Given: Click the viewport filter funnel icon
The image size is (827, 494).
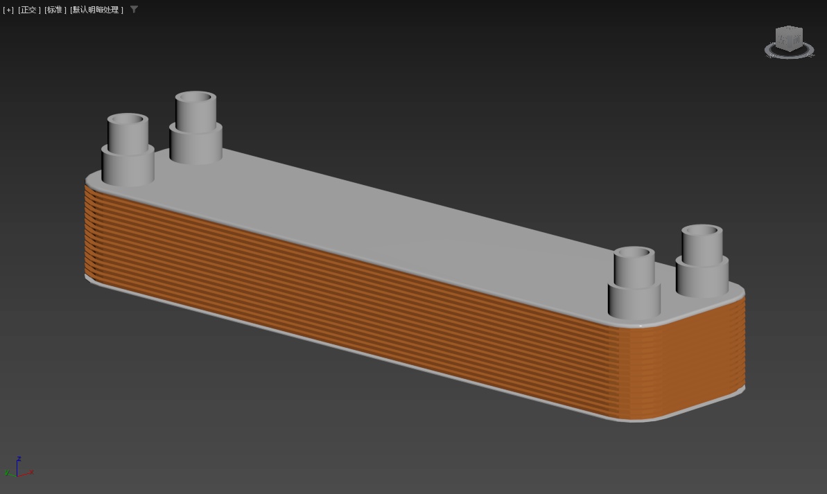Looking at the screenshot, I should pyautogui.click(x=134, y=10).
